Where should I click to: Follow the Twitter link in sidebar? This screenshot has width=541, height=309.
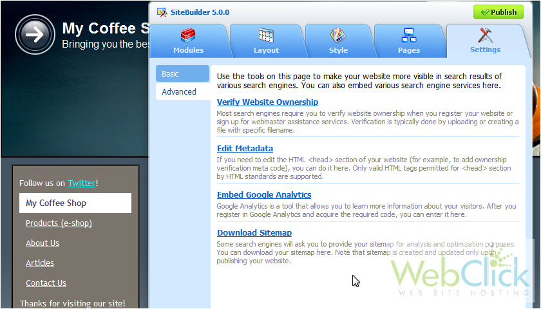point(81,183)
